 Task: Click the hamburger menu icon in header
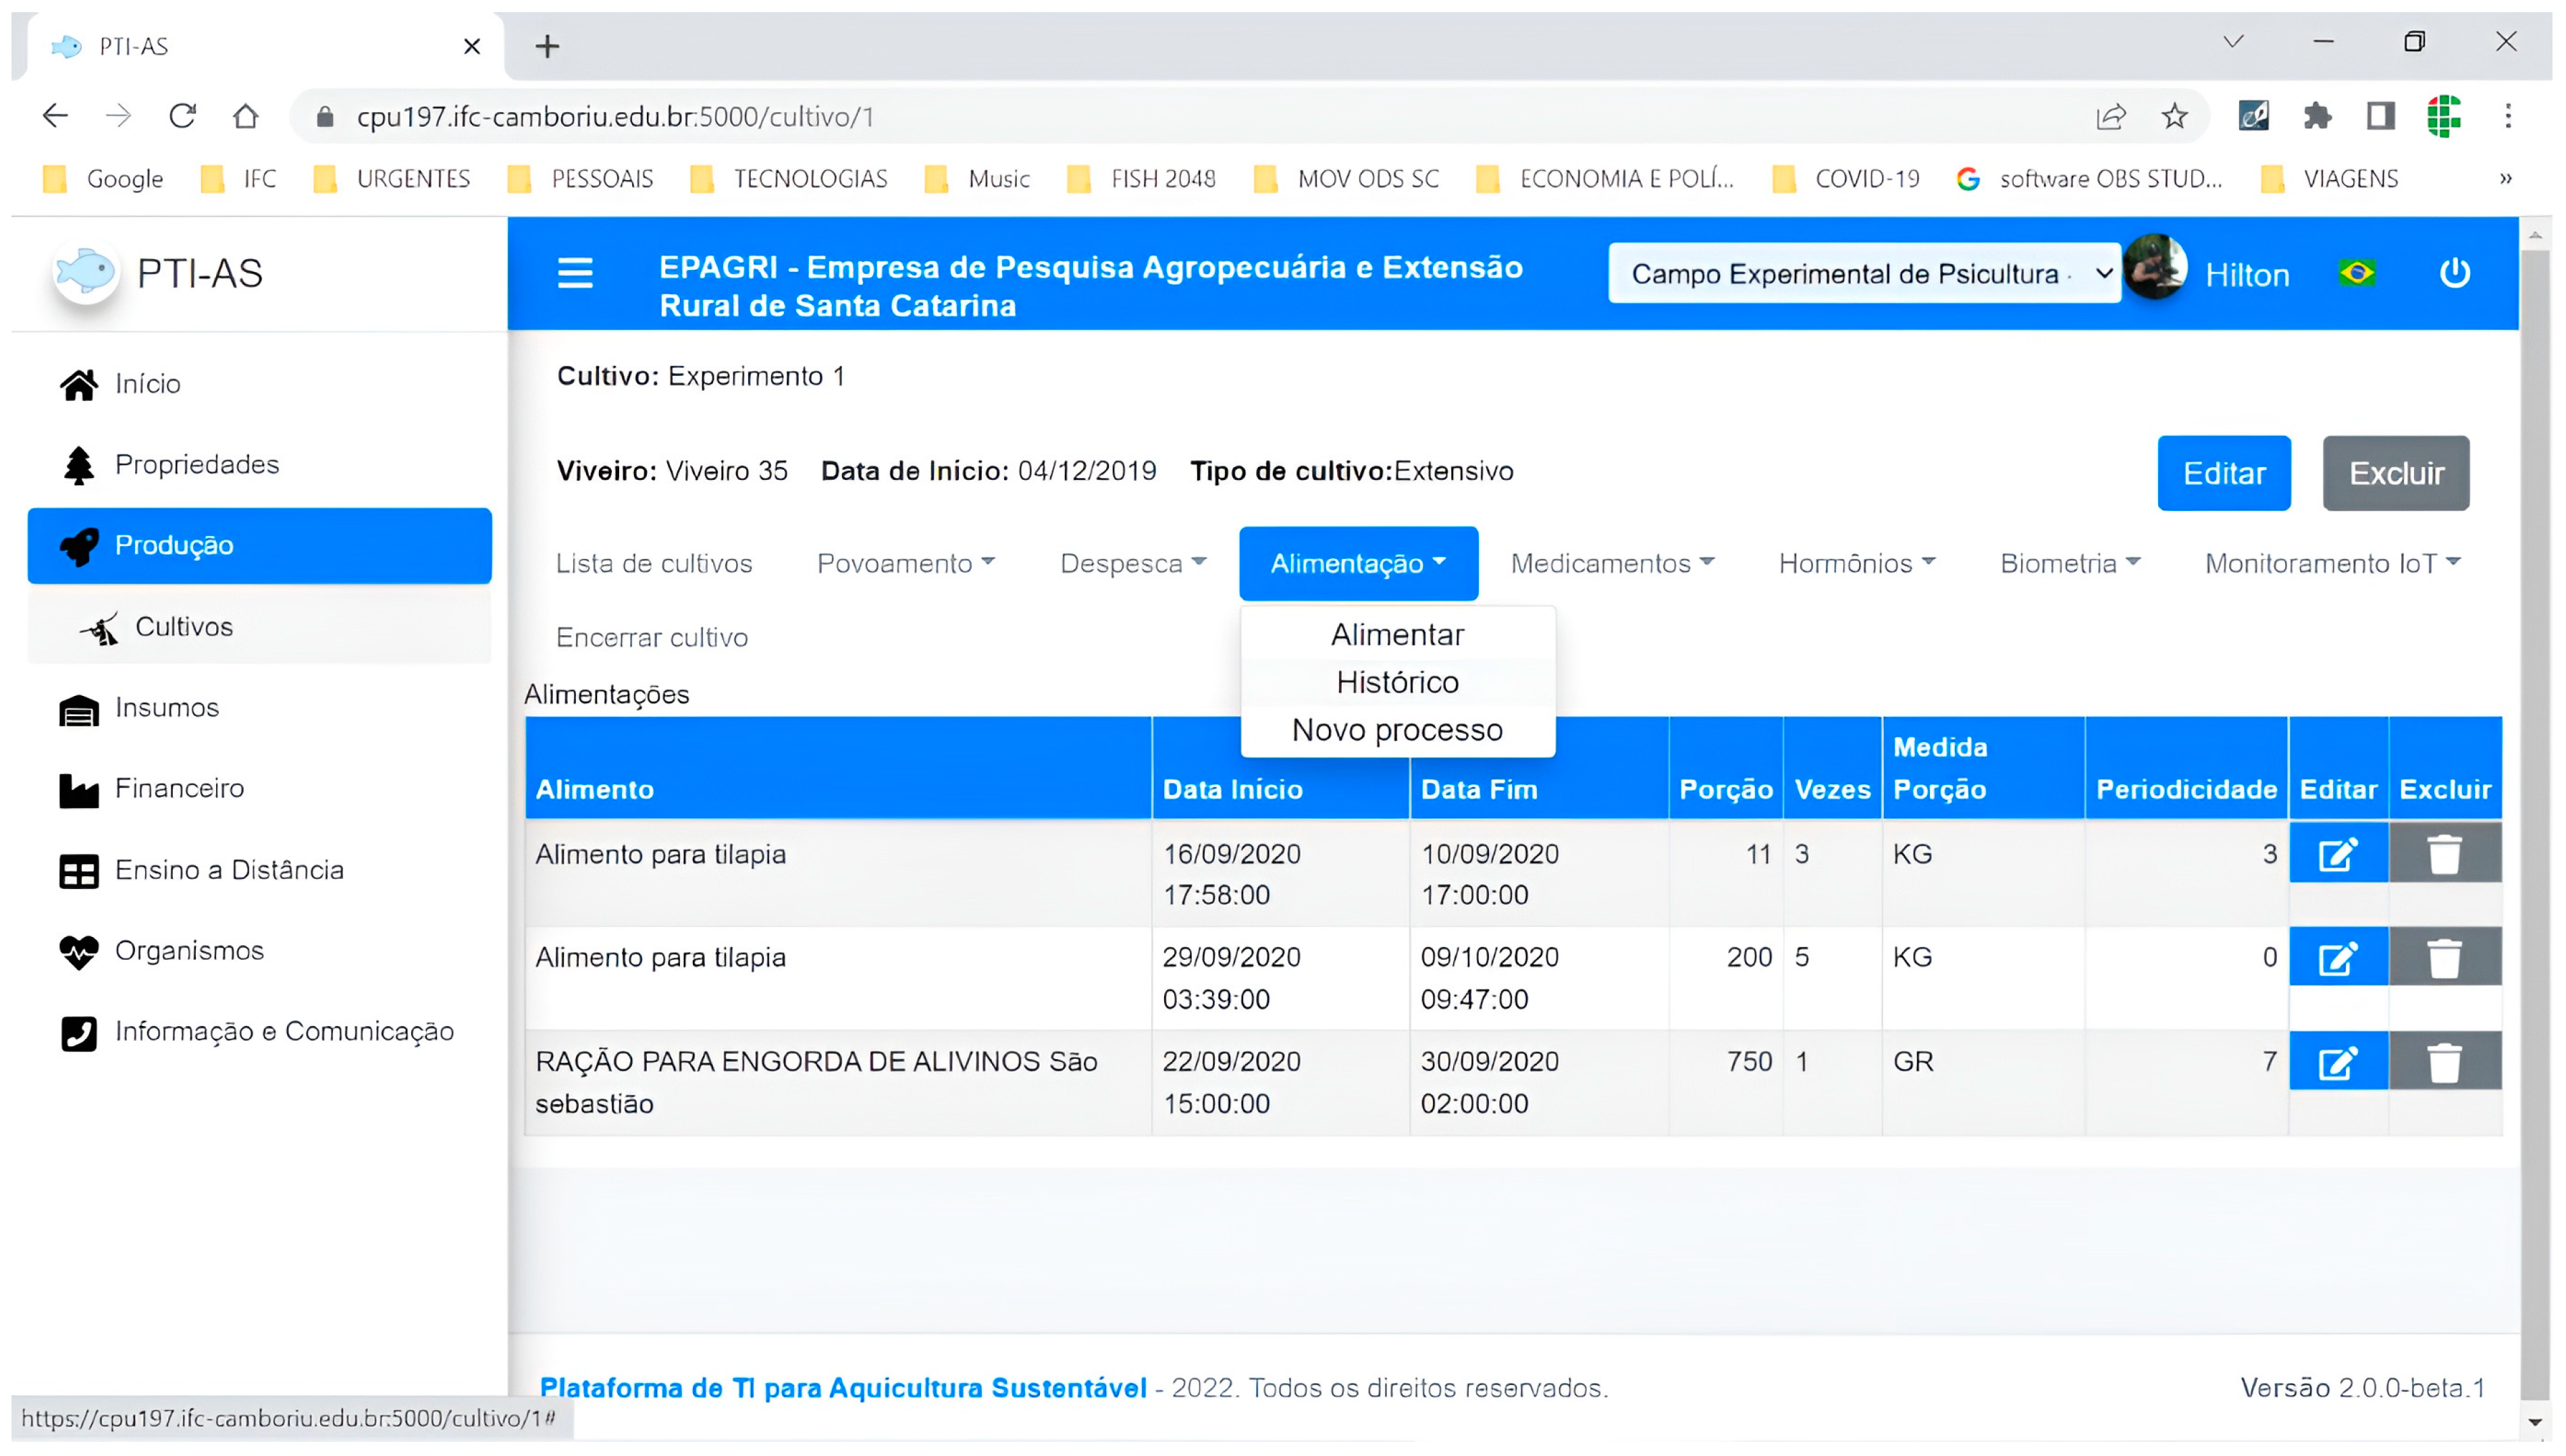574,273
